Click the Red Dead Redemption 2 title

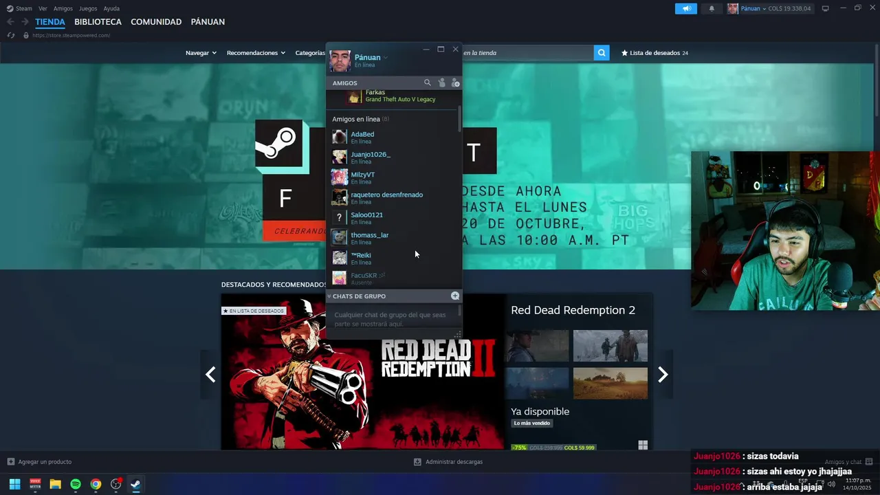(573, 310)
